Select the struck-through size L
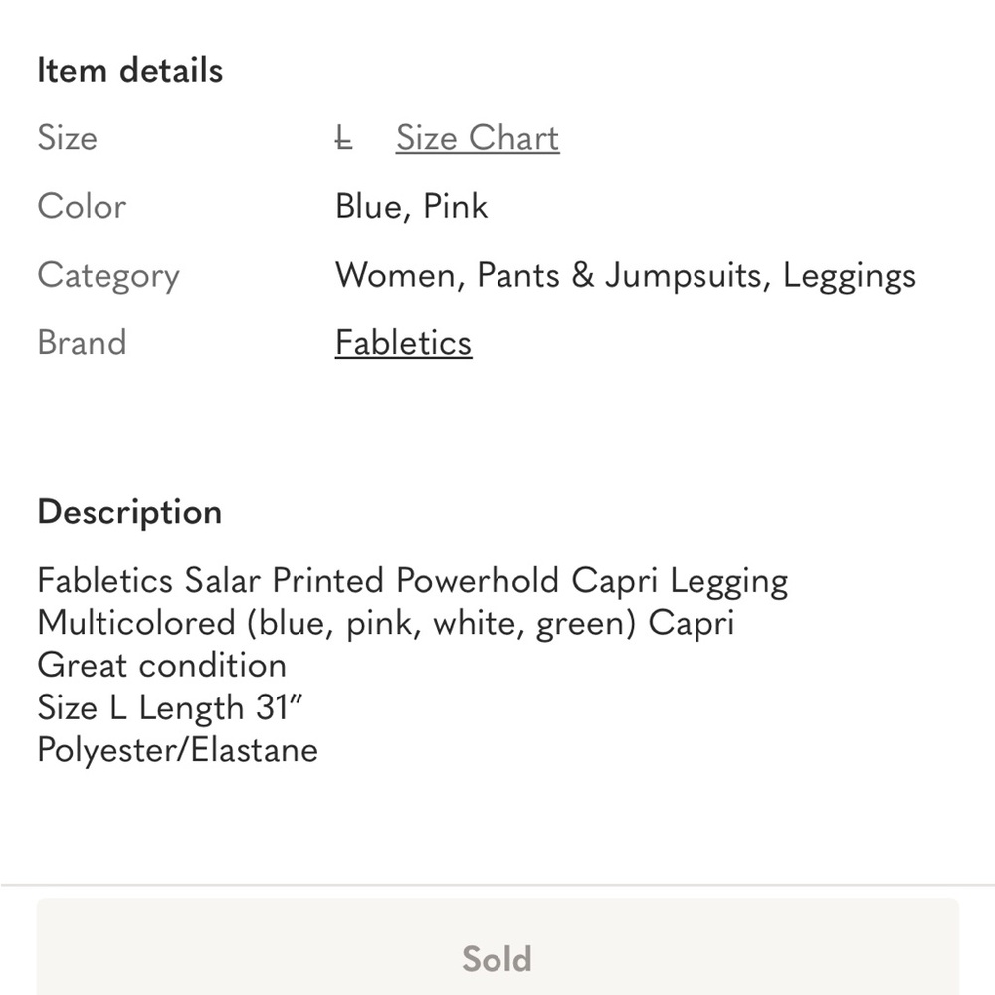 pos(343,138)
